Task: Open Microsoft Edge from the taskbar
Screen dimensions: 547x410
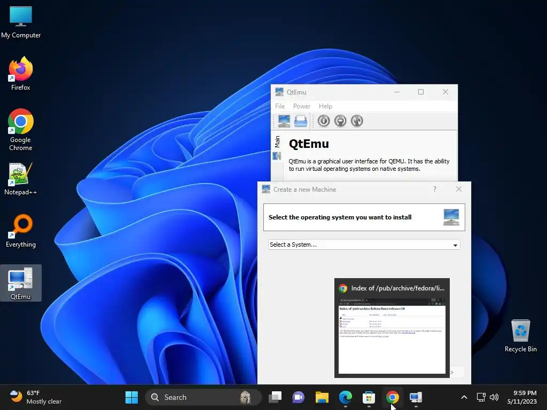Action: (x=346, y=397)
